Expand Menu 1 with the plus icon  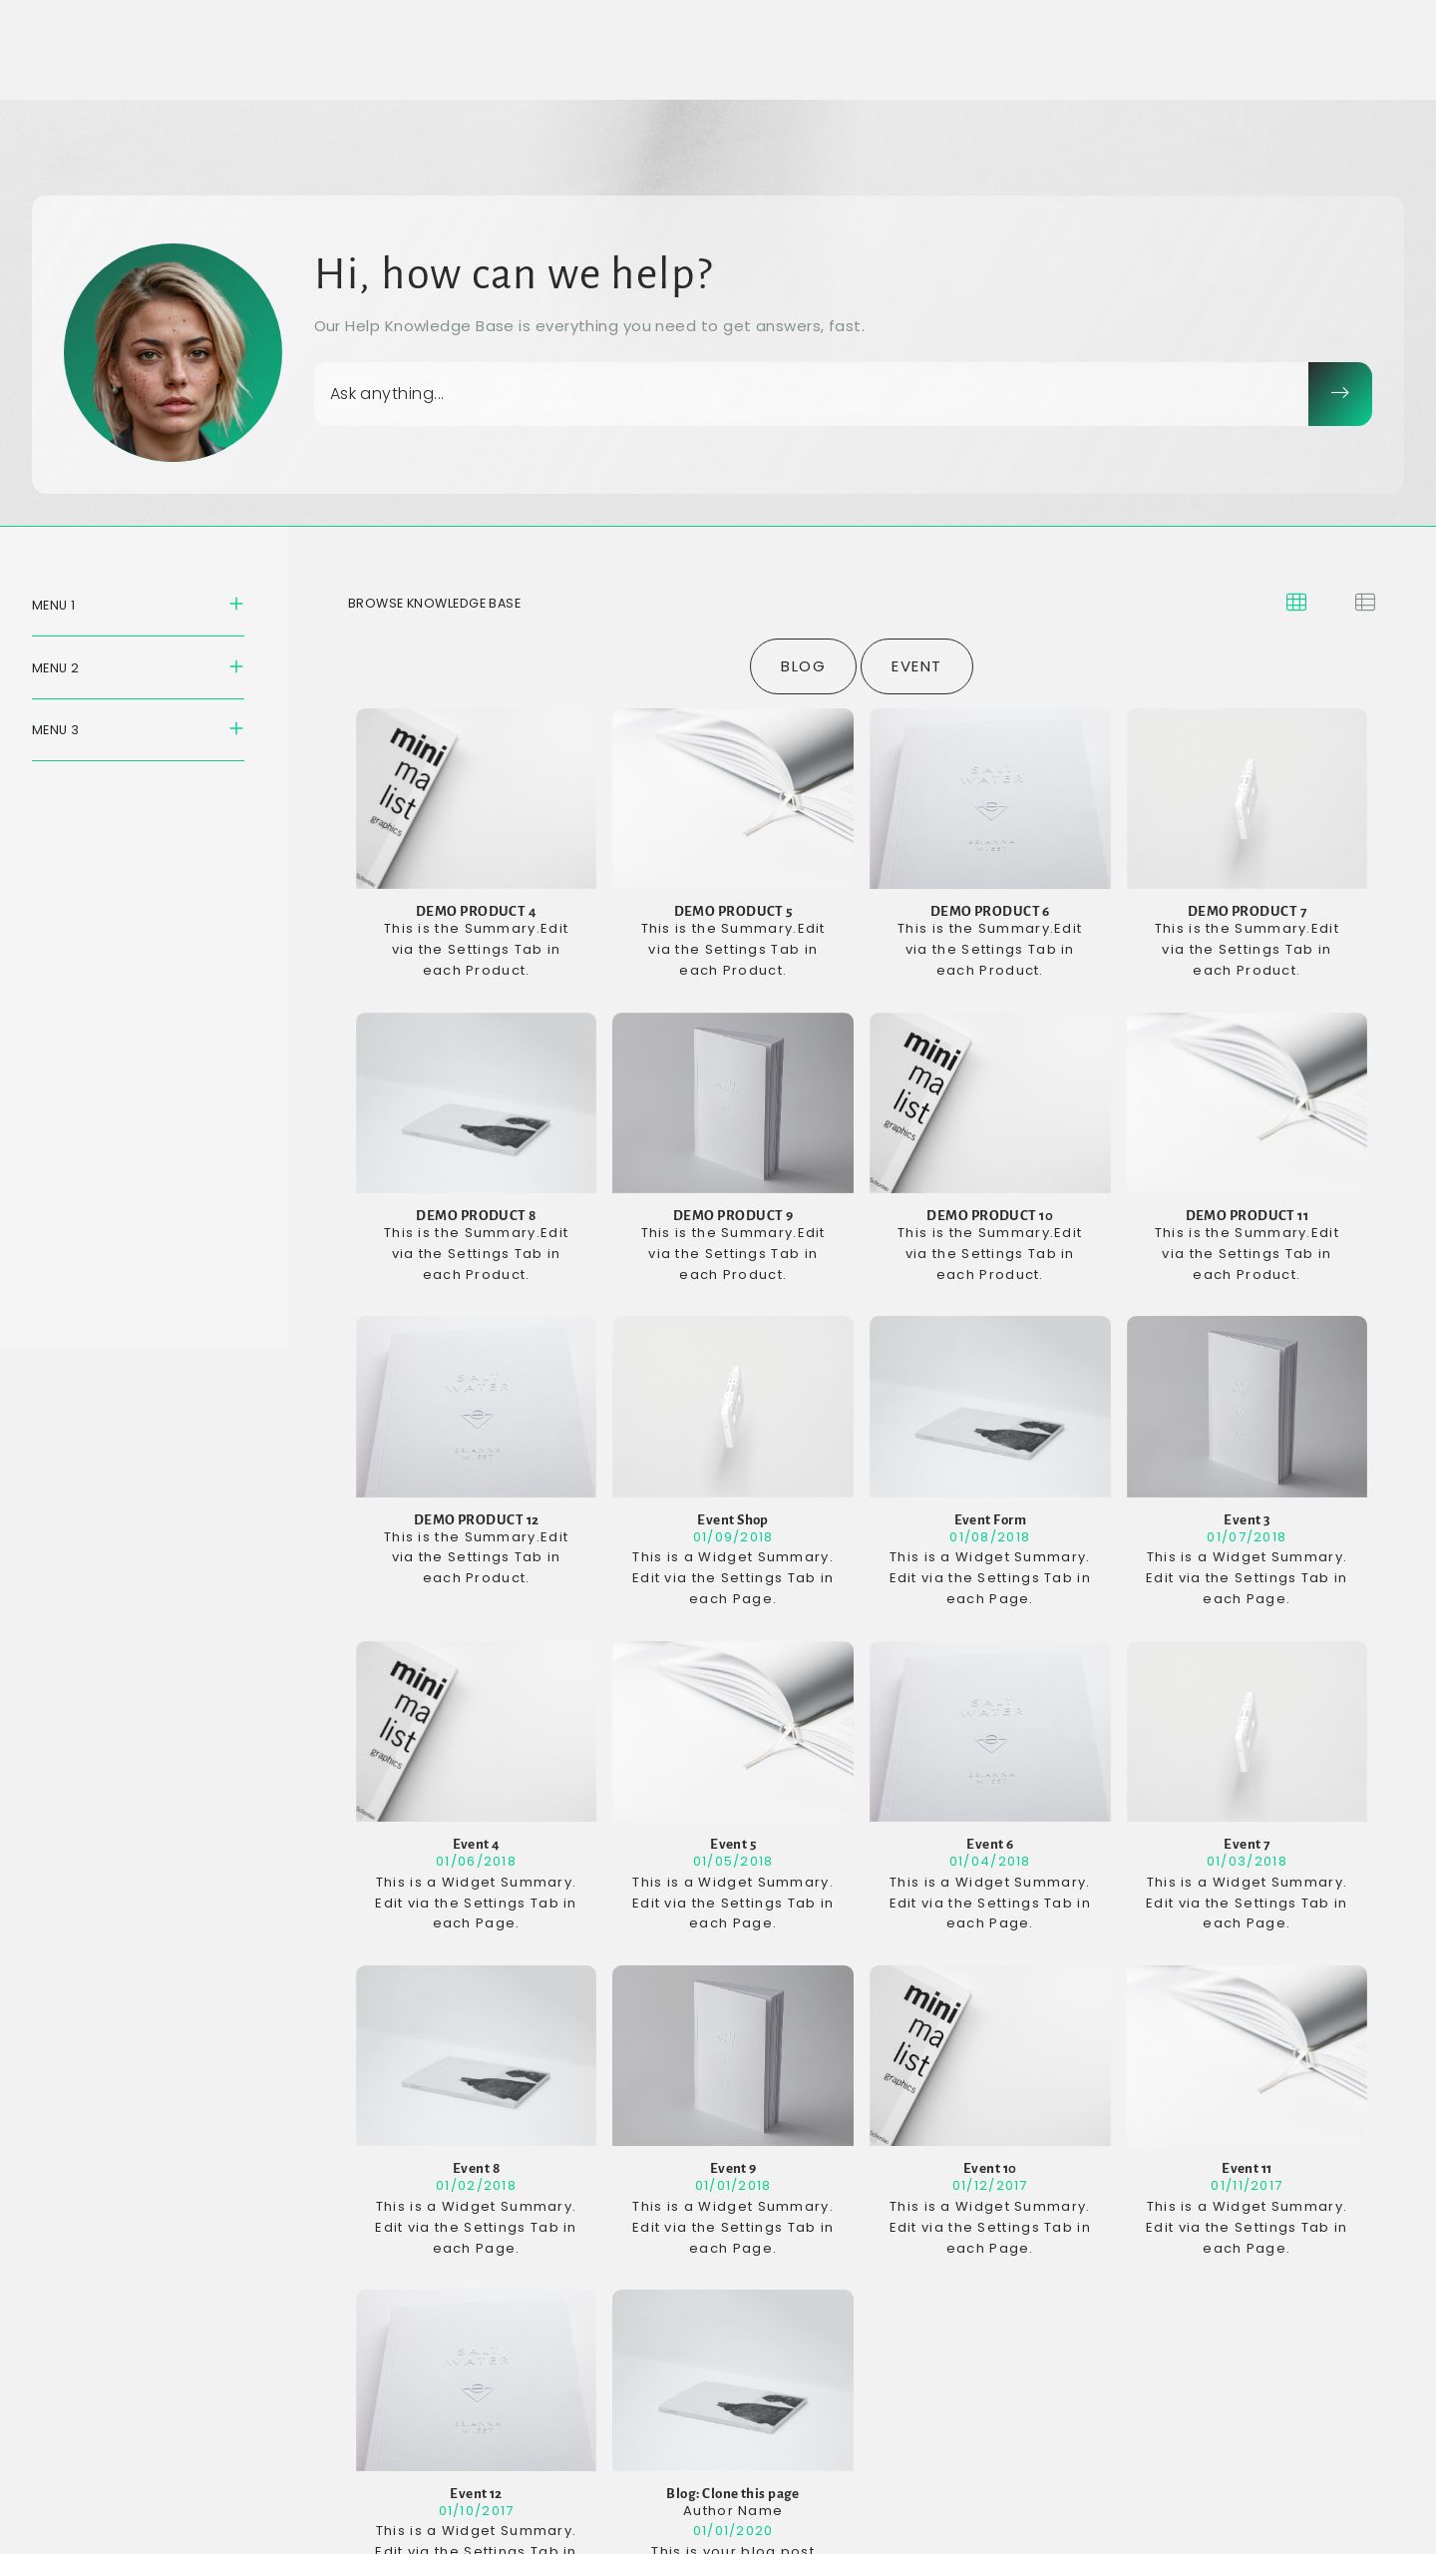click(x=236, y=604)
